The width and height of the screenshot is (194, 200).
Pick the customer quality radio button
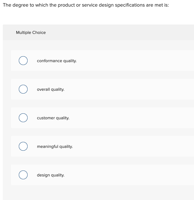tap(23, 118)
